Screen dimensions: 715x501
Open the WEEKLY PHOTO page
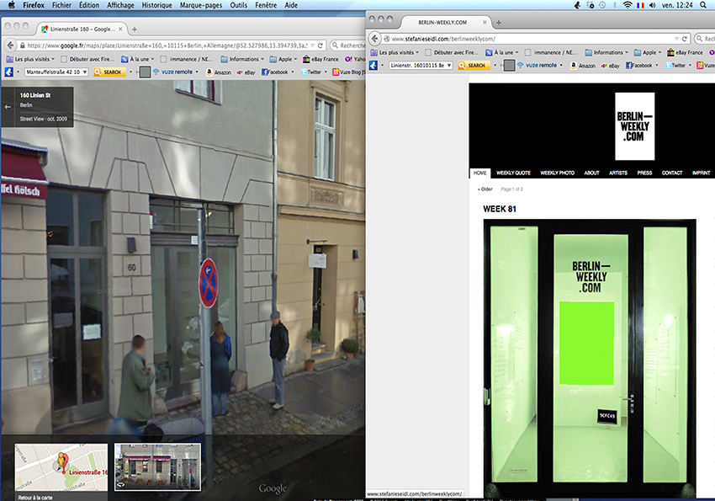pyautogui.click(x=557, y=173)
